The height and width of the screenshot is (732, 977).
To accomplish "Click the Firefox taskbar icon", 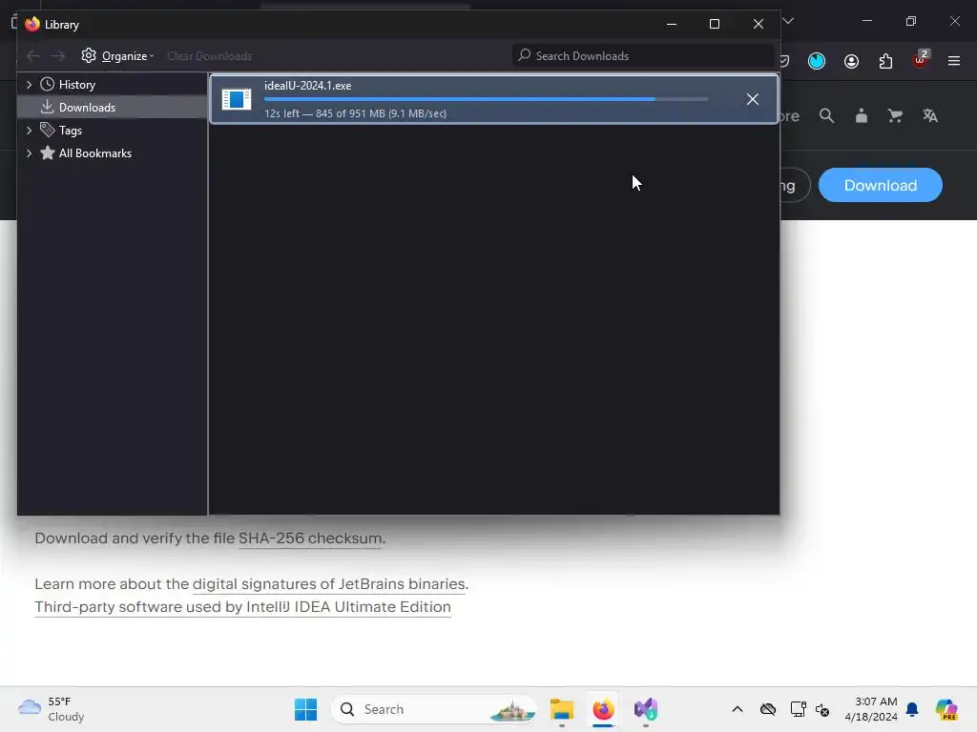I will point(603,709).
